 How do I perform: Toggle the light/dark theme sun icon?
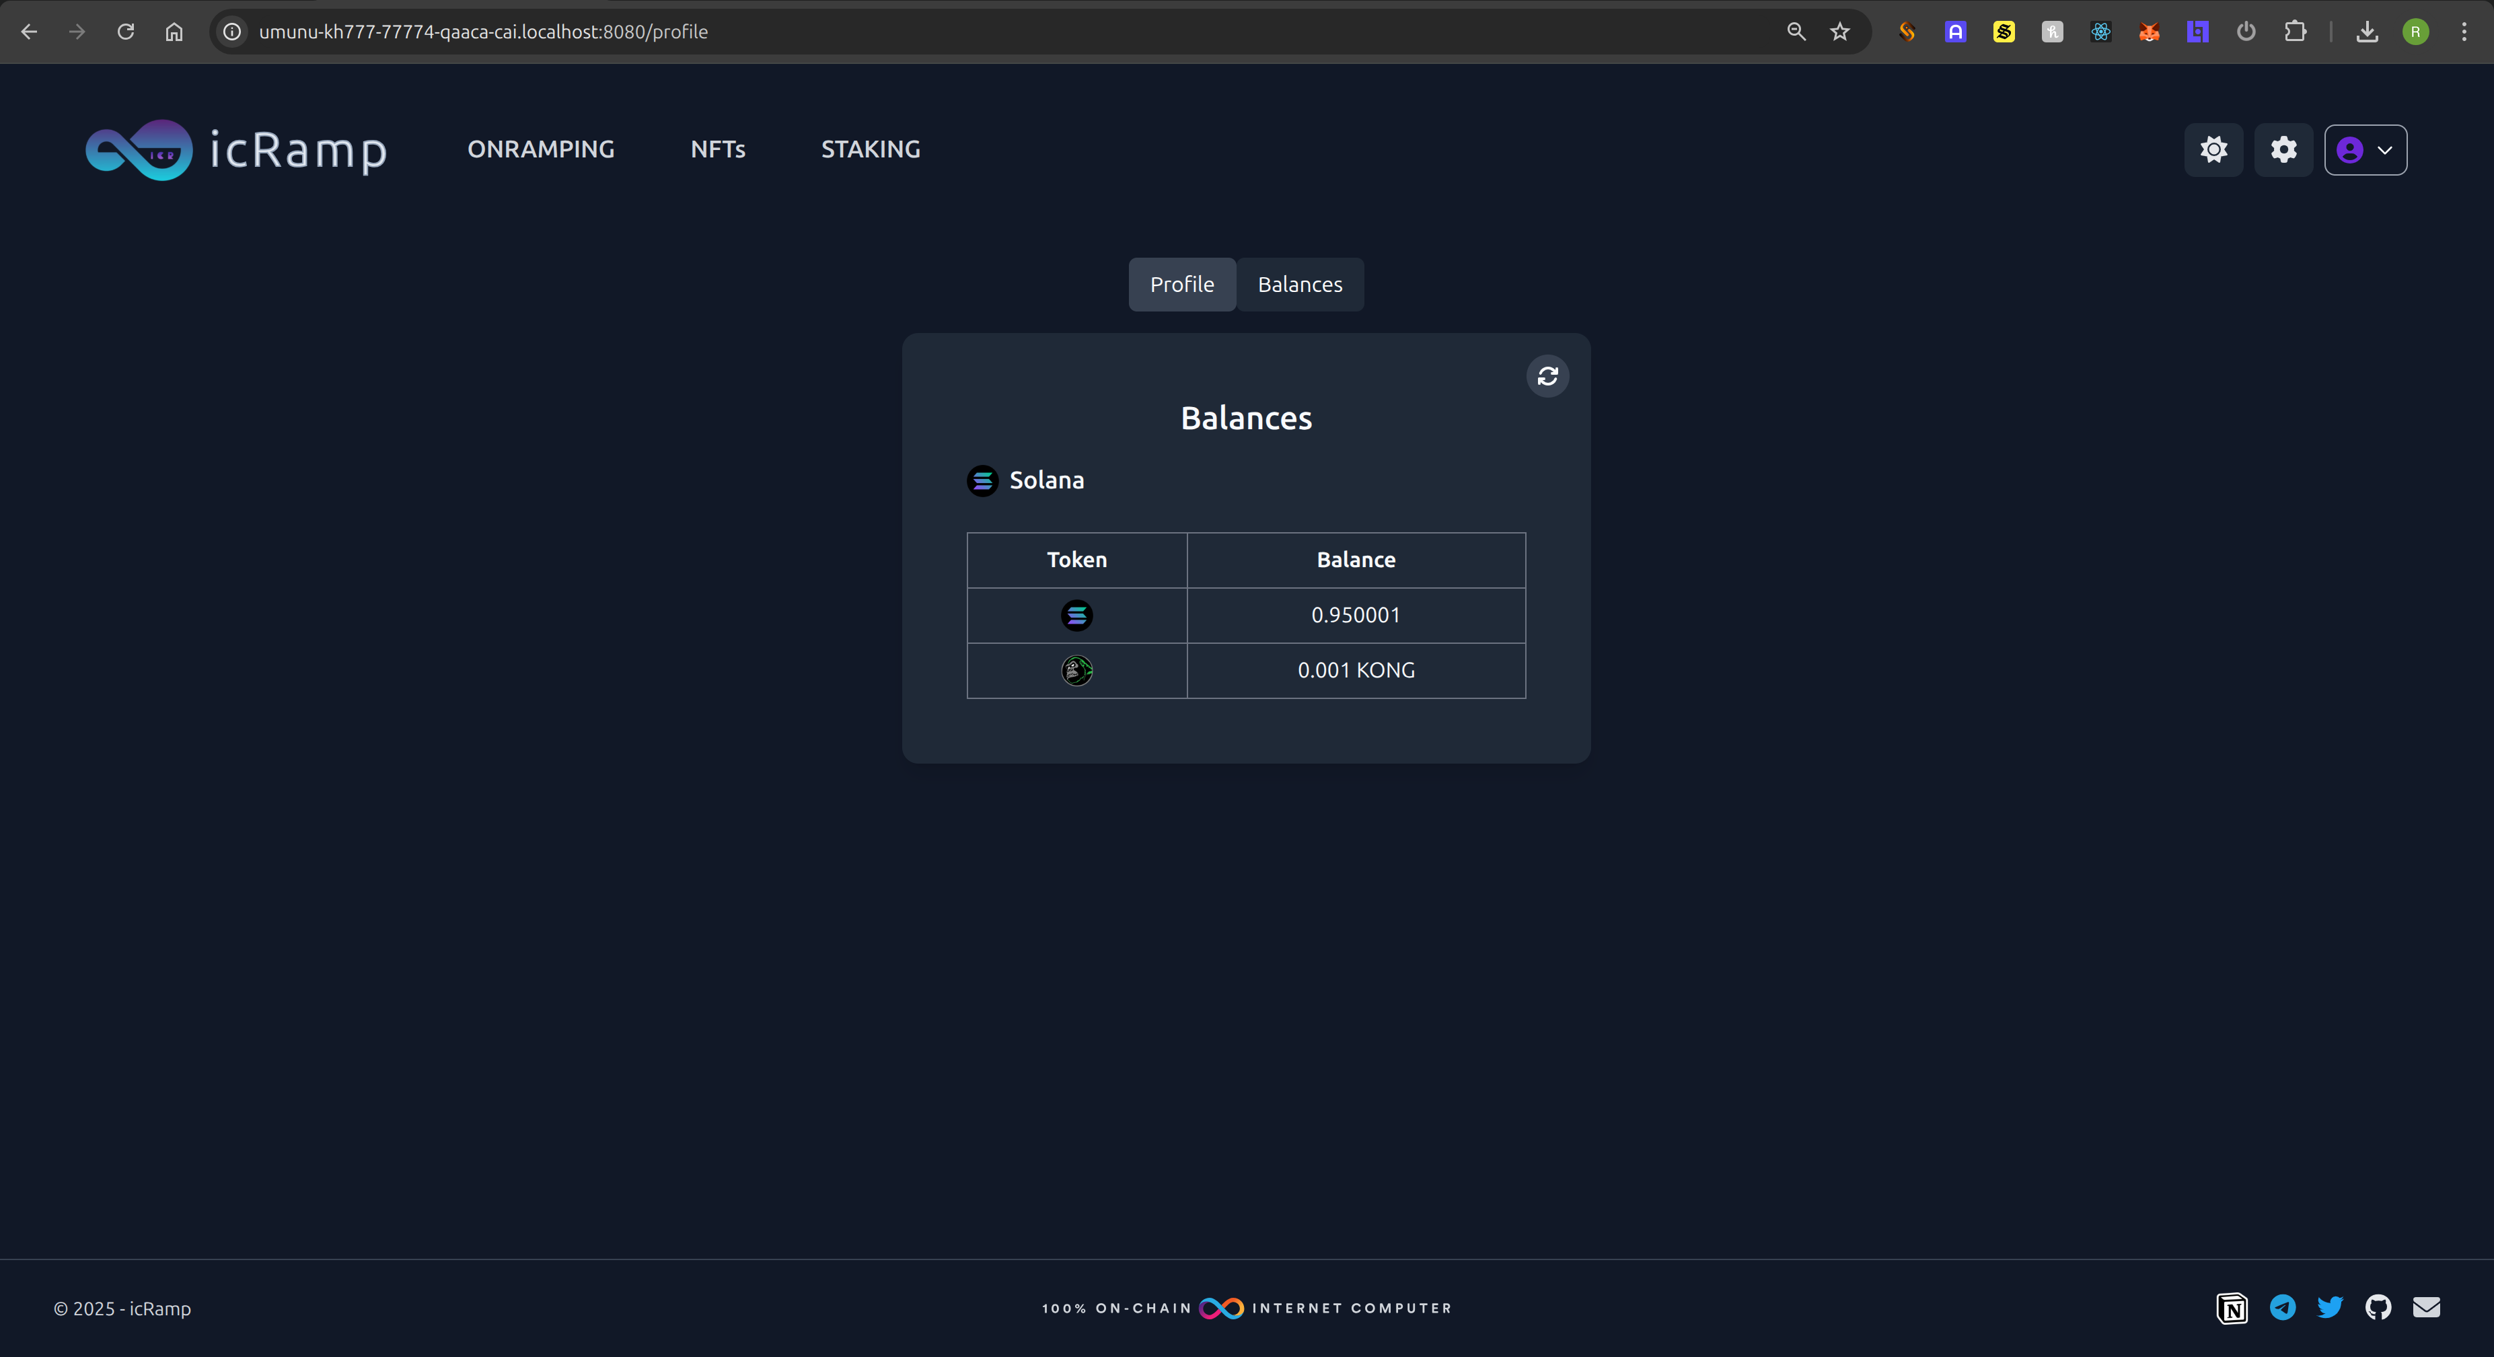[x=2213, y=150]
